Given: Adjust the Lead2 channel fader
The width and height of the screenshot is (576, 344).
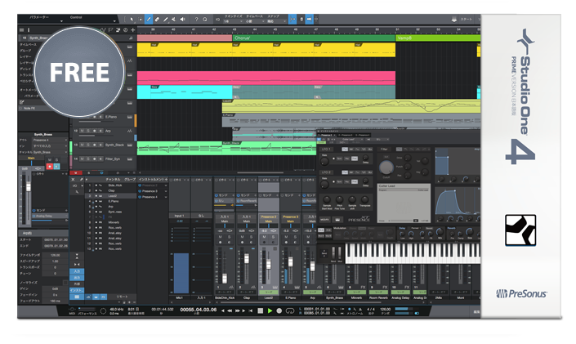Looking at the screenshot, I should click(269, 265).
